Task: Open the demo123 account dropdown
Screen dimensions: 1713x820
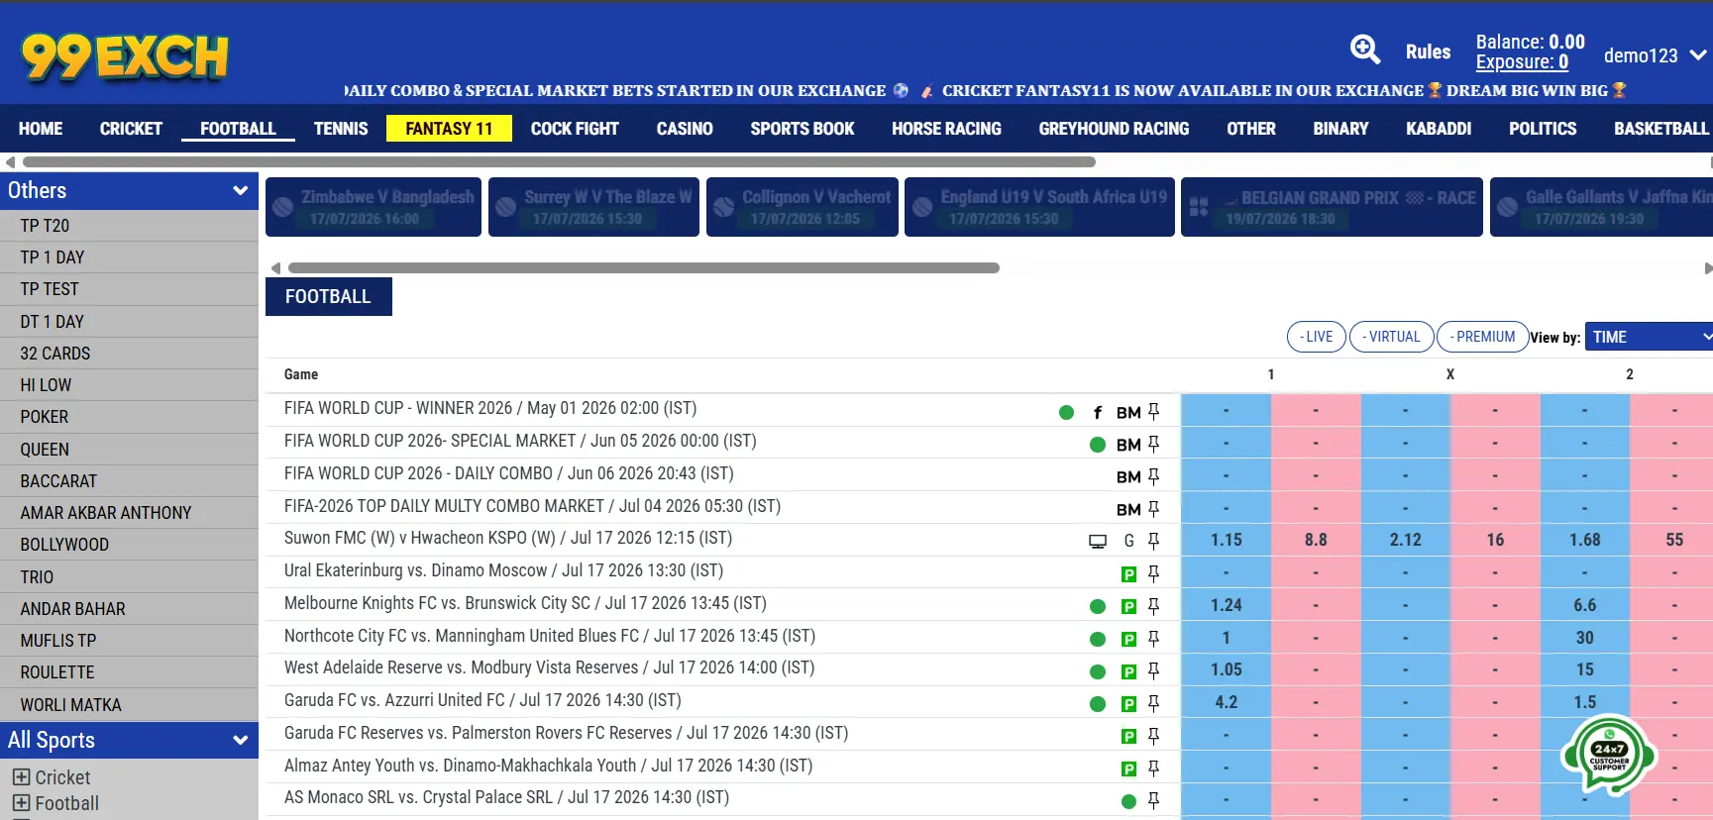Action: [x=1655, y=55]
